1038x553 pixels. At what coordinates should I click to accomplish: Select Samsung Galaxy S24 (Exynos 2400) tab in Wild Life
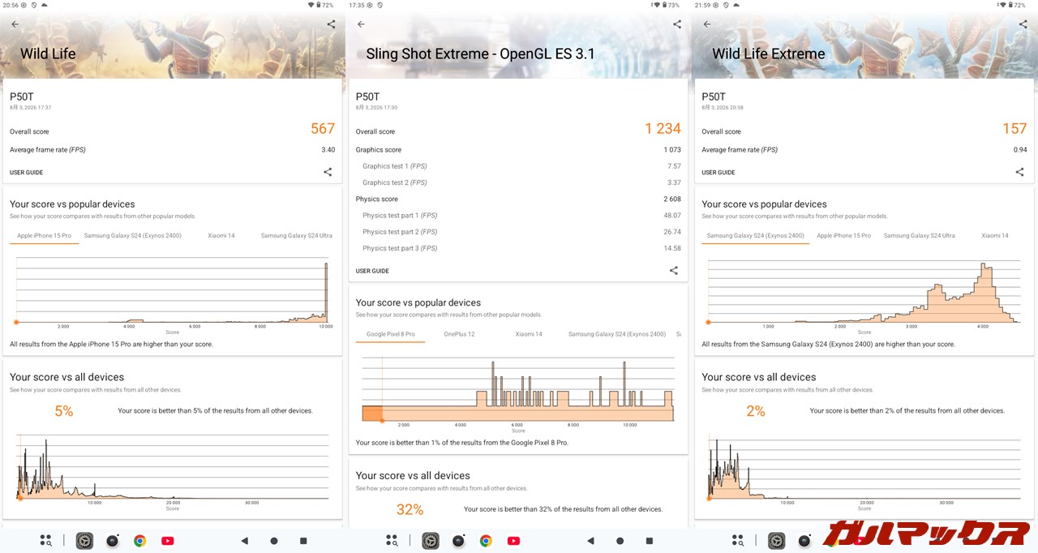133,236
